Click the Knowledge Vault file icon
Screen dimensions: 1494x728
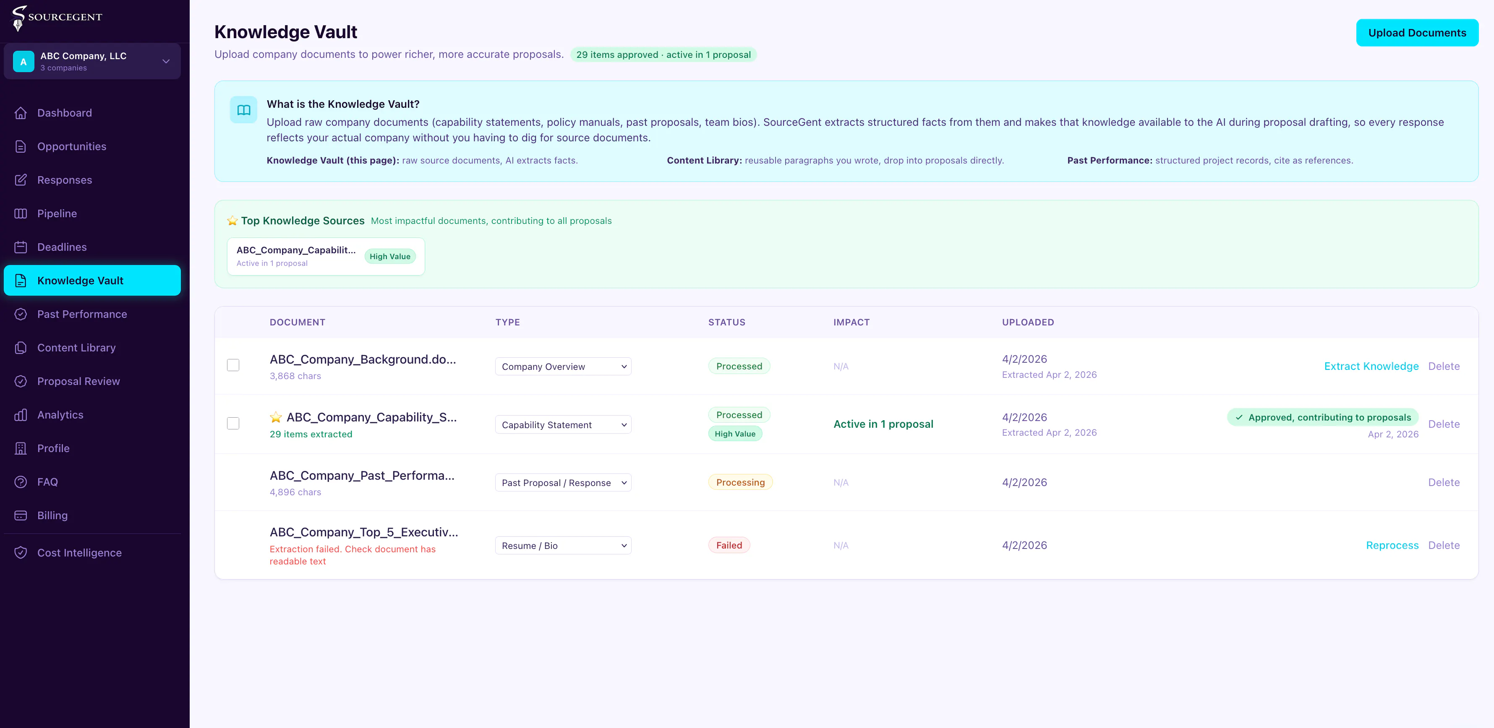(21, 281)
